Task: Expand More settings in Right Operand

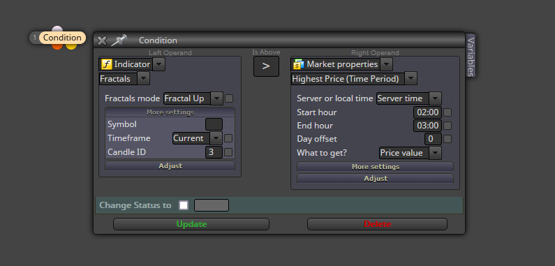Action: (375, 166)
